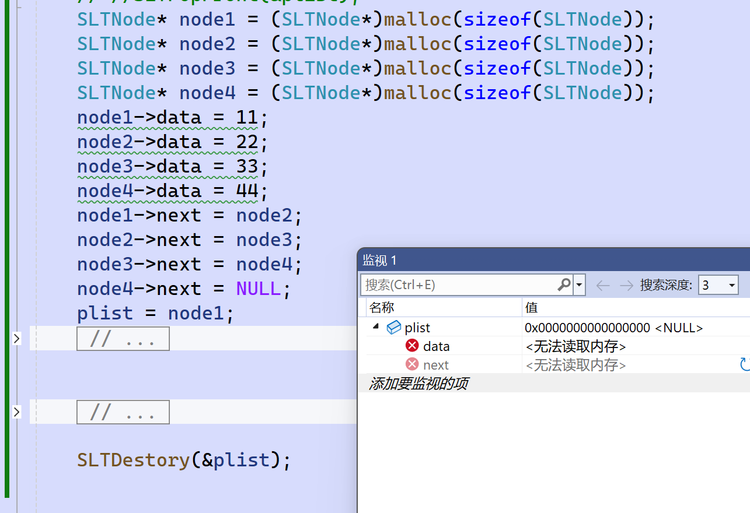Viewport: 750px width, 513px height.
Task: Click the line node3->next = node4;
Action: point(190,265)
